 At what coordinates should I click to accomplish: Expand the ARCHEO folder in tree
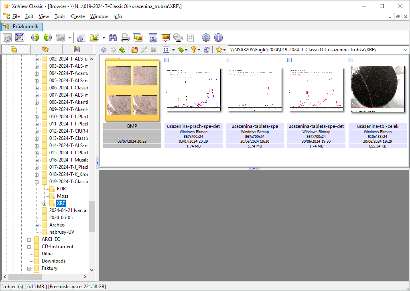29,239
